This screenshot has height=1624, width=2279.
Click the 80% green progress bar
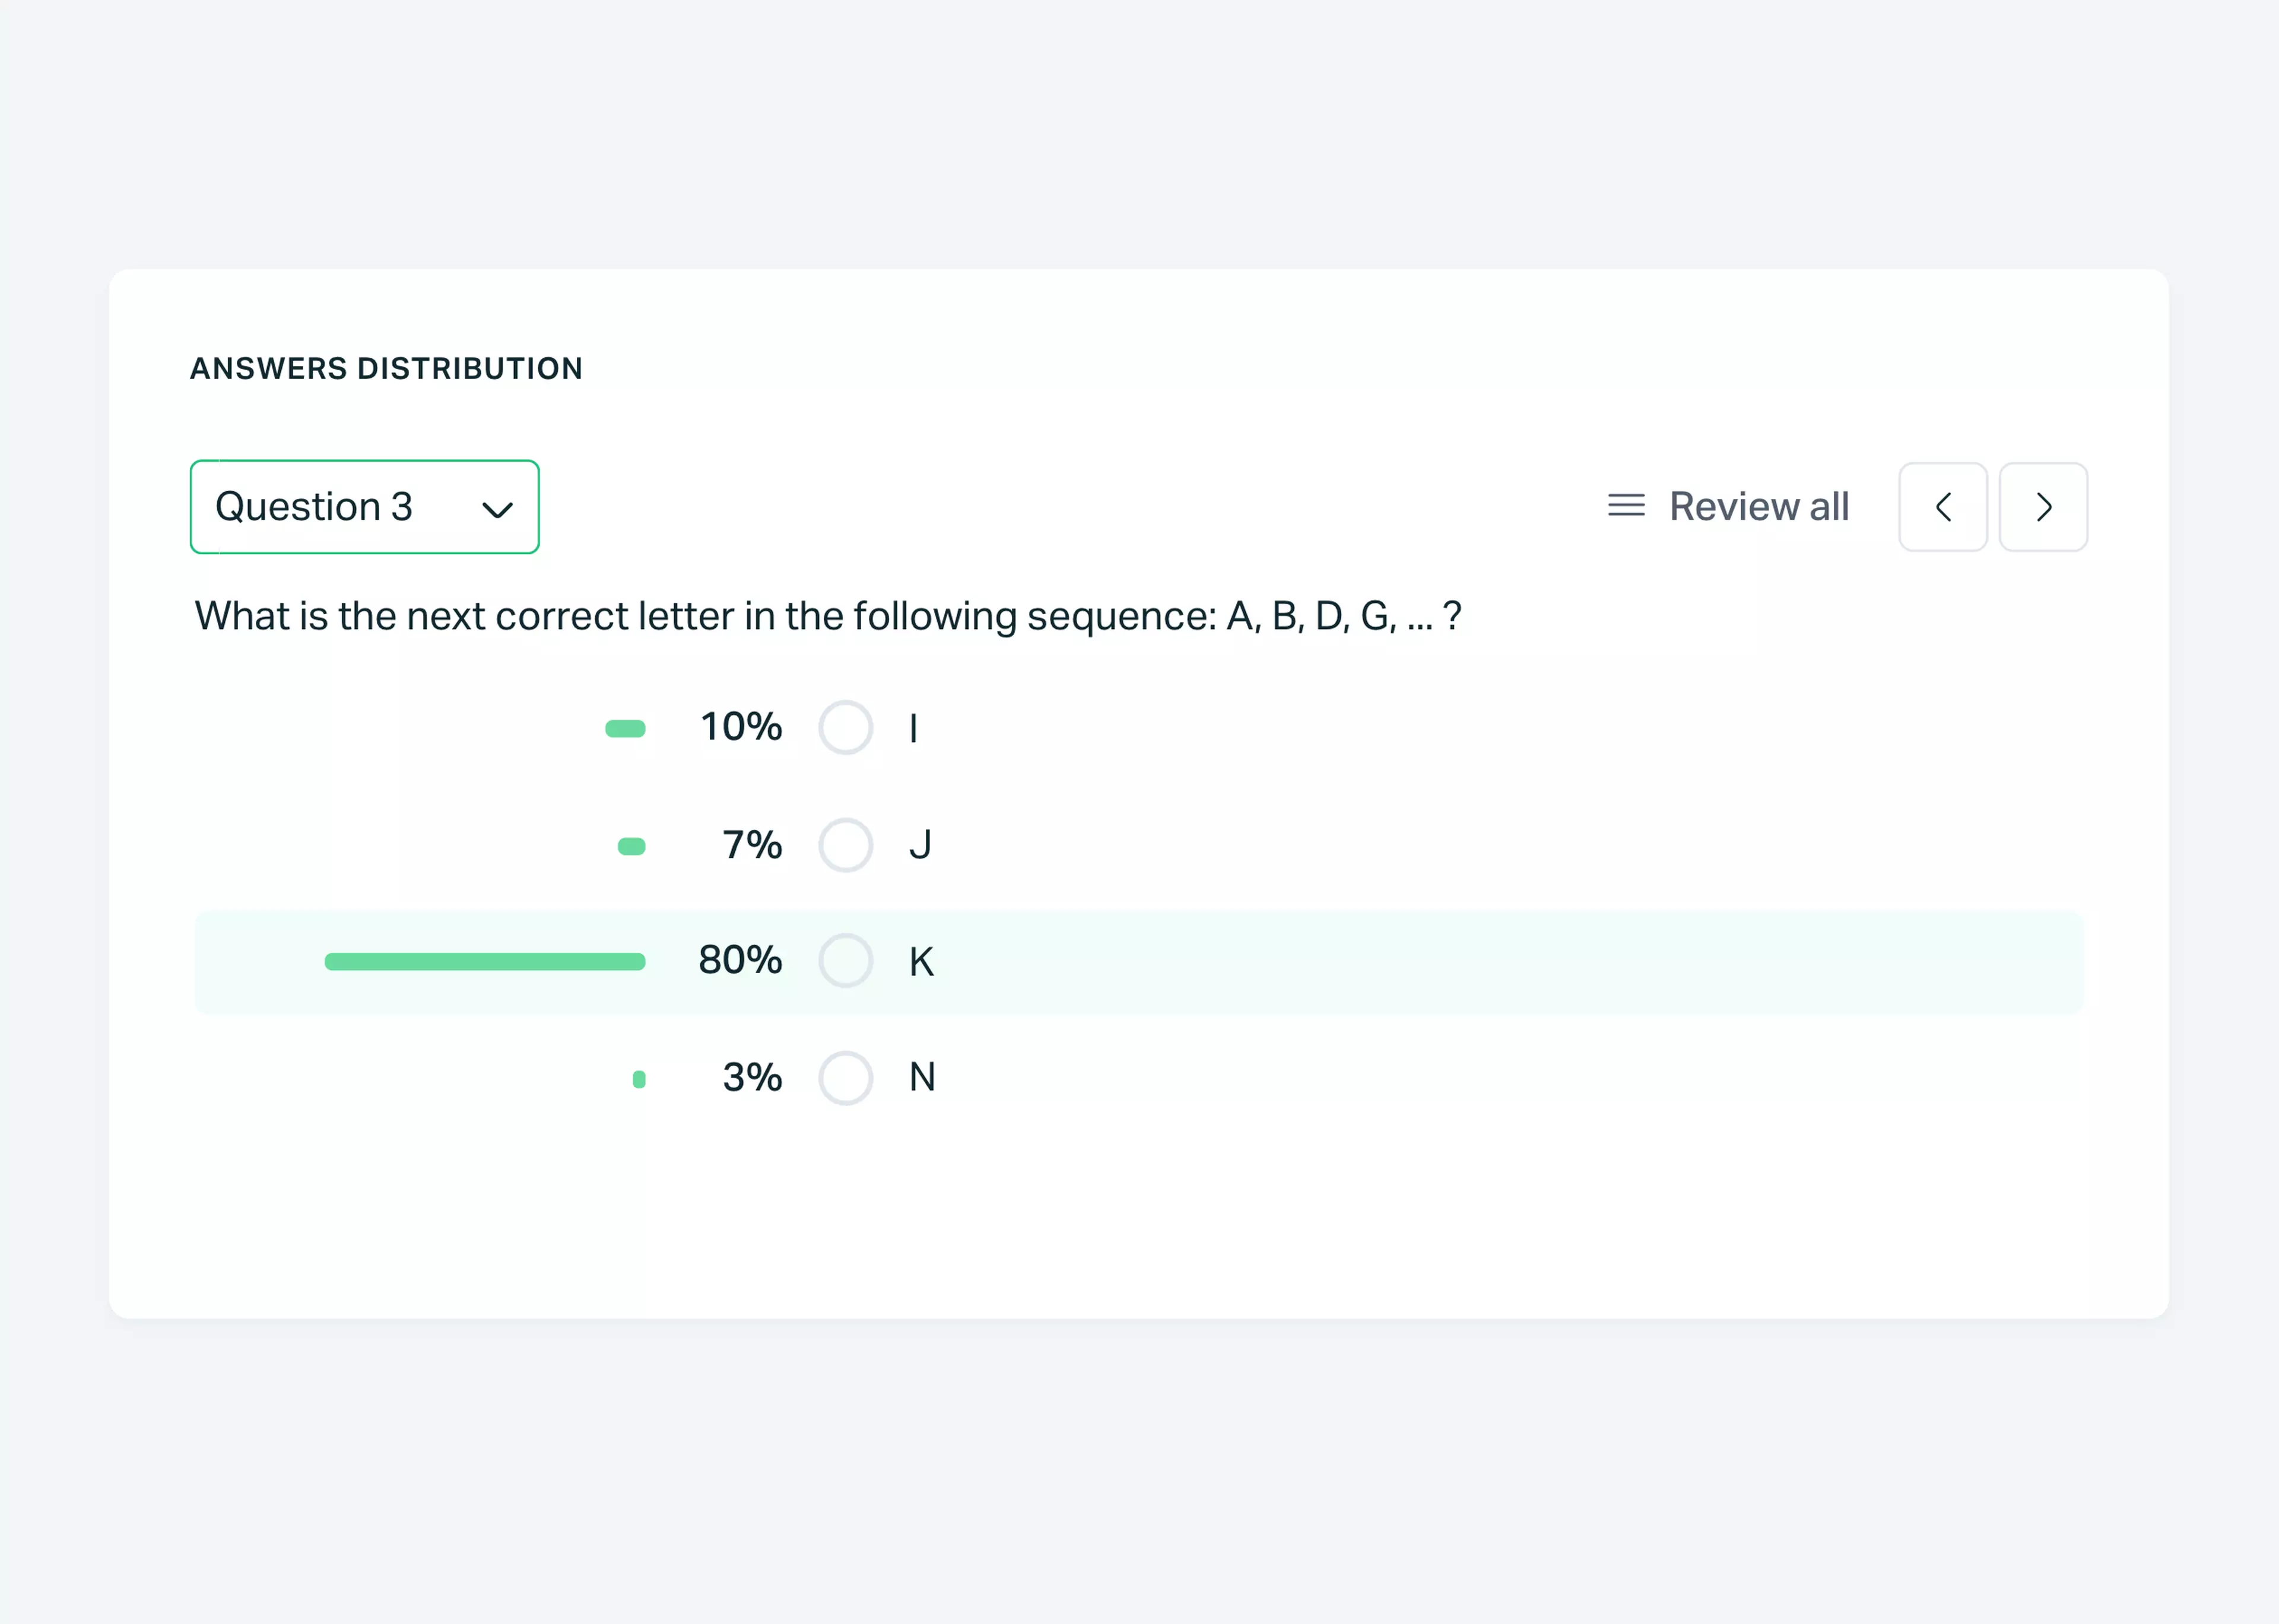coord(485,962)
